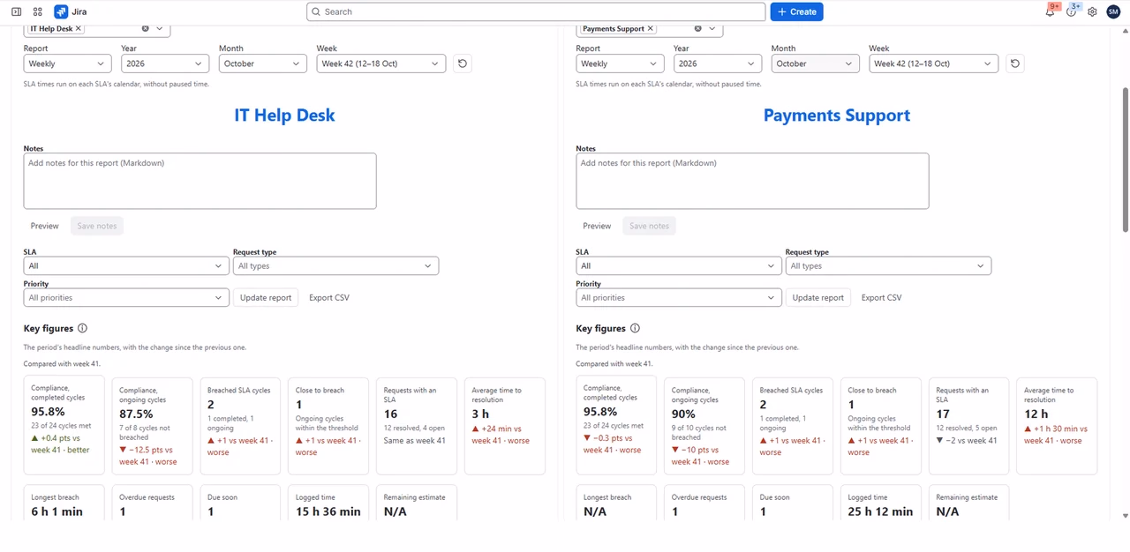Image resolution: width=1130 pixels, height=552 pixels.
Task: Open the settings gear
Action: point(1092,11)
